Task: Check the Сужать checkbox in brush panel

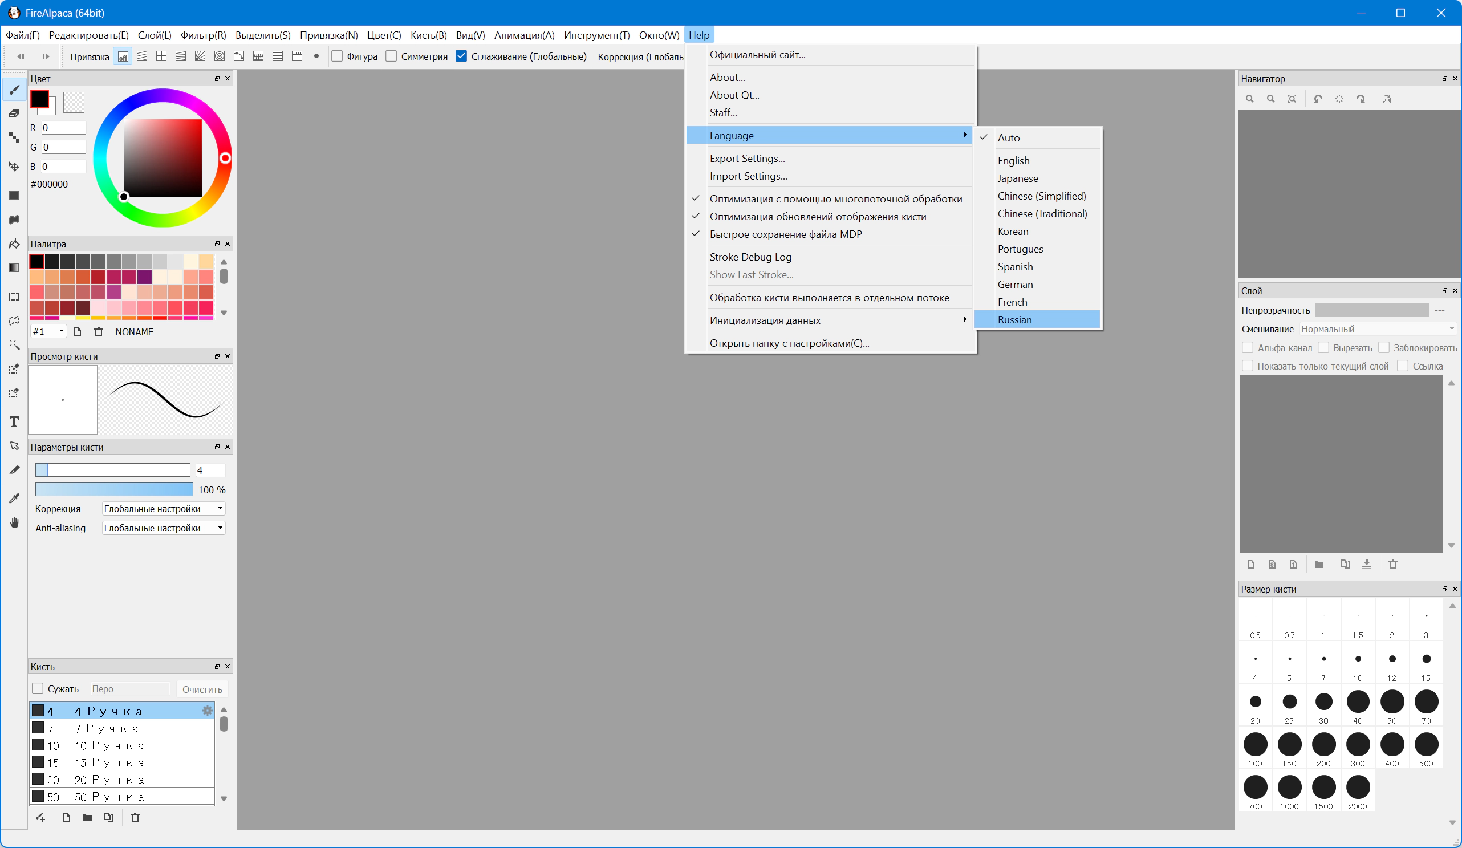Action: [x=38, y=689]
